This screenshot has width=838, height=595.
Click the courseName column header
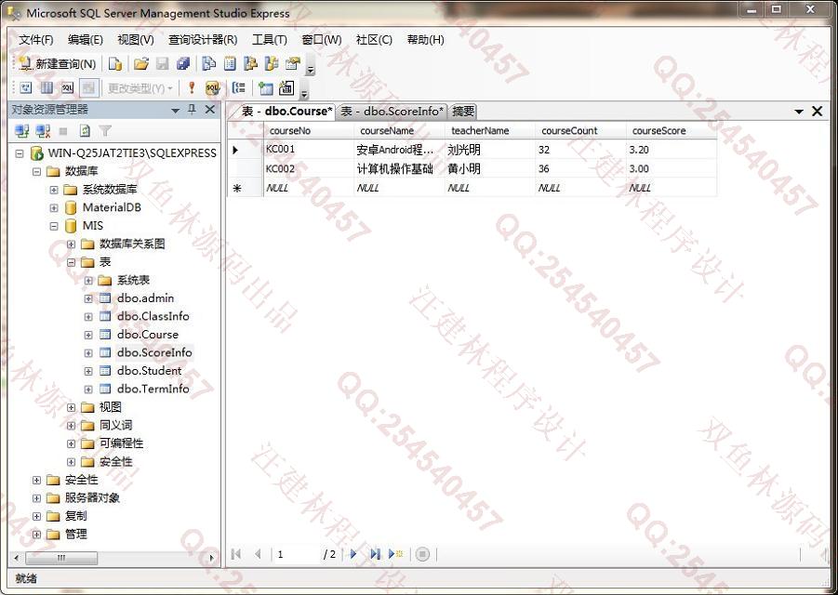click(x=399, y=131)
